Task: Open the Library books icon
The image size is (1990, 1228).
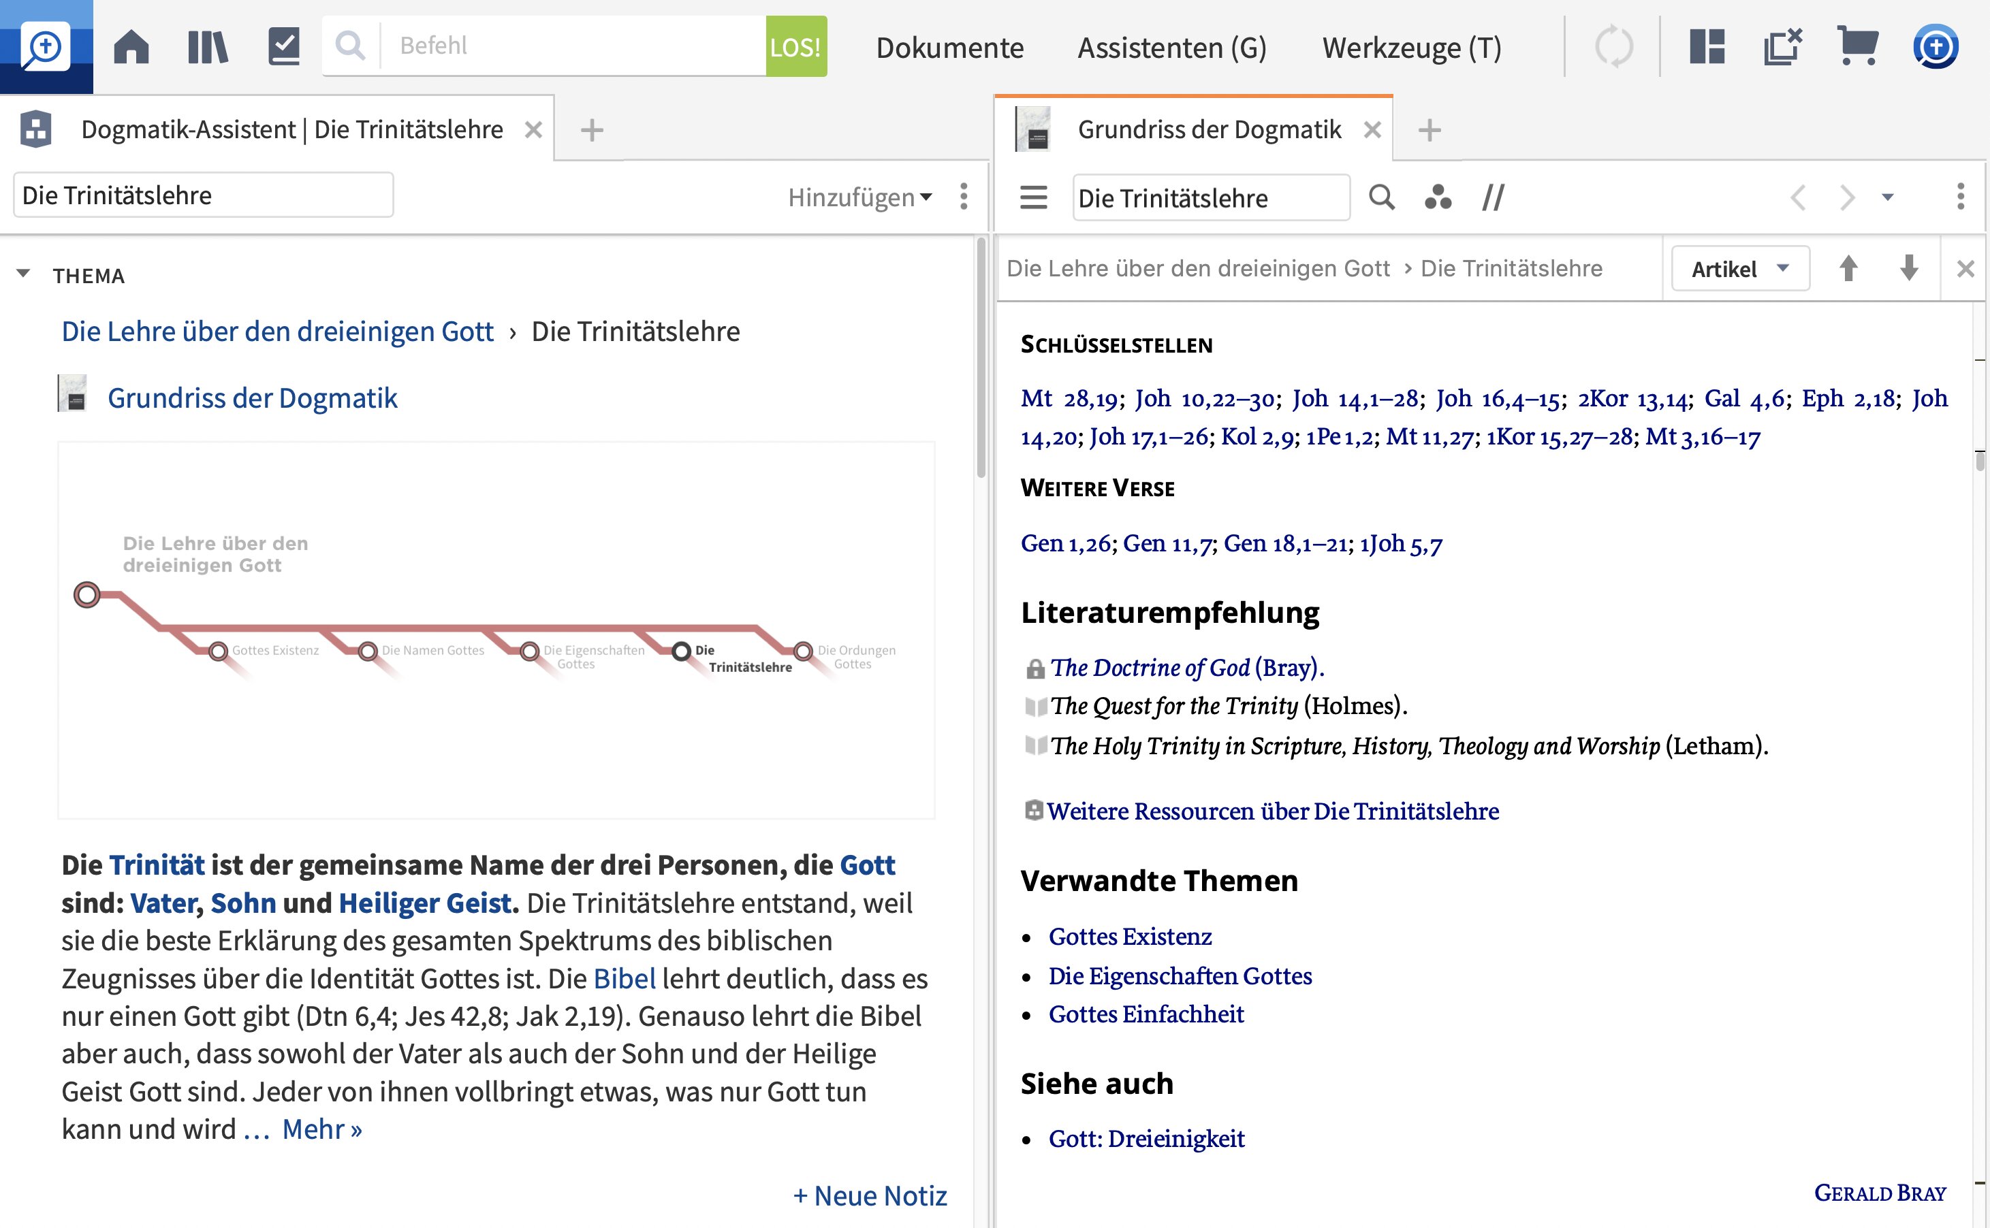Action: coord(207,46)
